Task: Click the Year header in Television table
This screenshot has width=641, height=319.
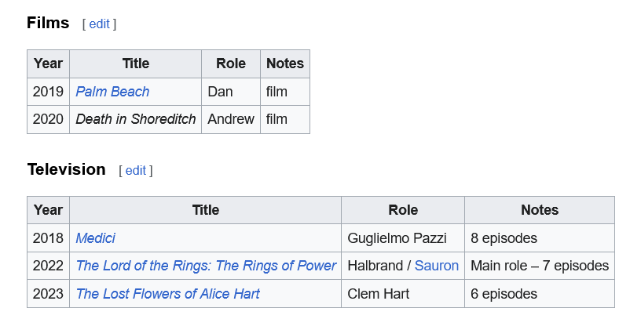Action: 48,210
